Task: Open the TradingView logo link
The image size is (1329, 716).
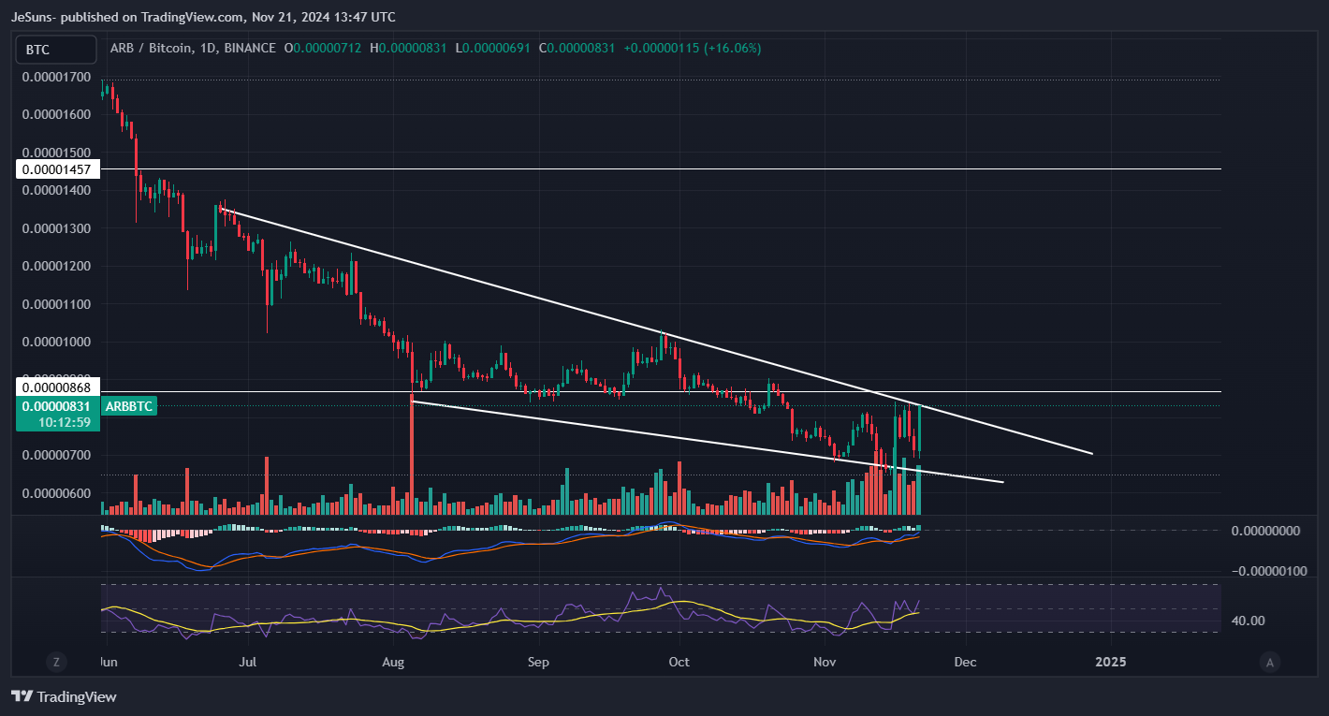Action: point(64,696)
